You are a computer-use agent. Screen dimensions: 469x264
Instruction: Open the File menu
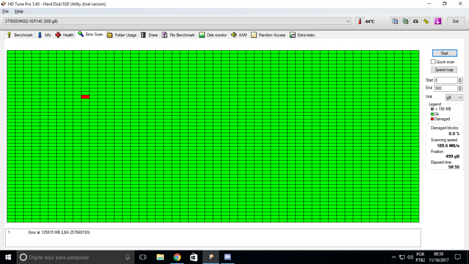6,11
